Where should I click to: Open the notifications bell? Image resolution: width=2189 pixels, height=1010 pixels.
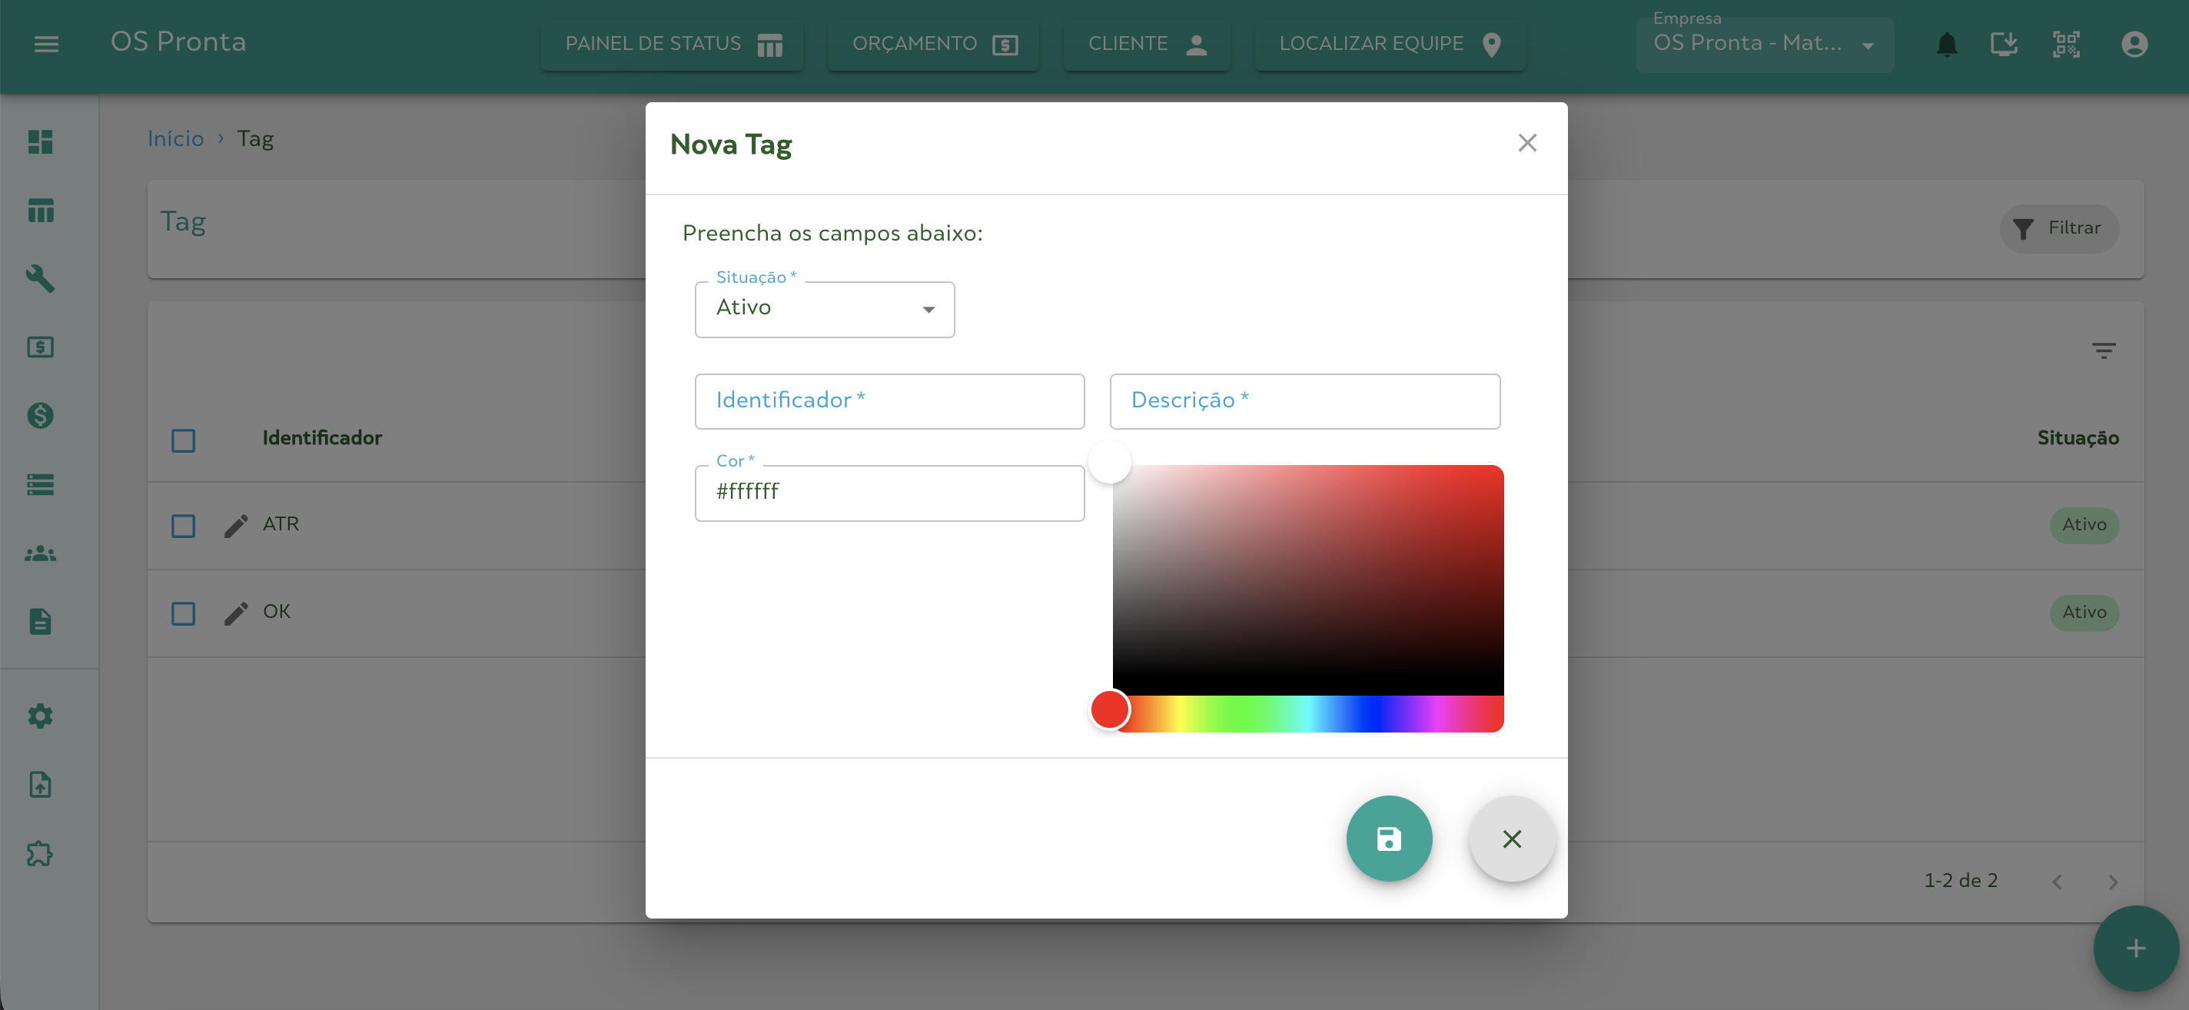point(1946,44)
